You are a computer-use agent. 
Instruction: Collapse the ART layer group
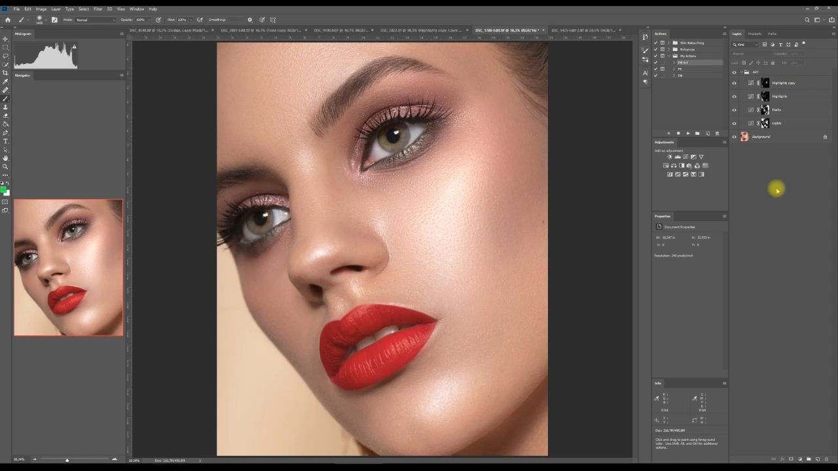click(741, 72)
